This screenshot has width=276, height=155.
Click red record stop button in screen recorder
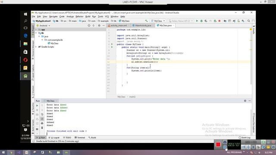click(218, 145)
